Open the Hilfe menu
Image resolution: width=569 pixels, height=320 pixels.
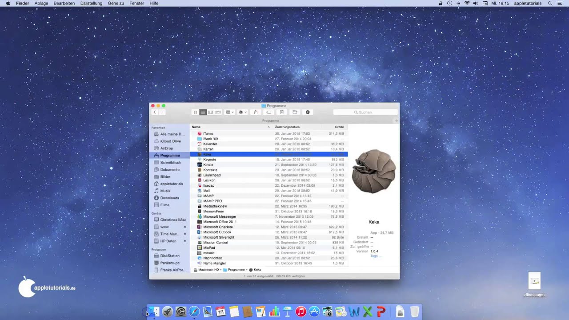(154, 3)
